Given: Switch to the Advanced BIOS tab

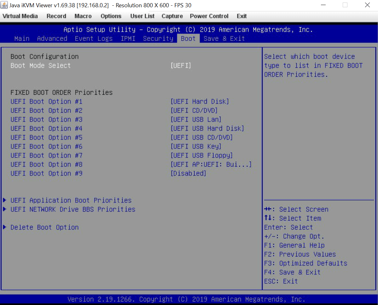Looking at the screenshot, I should point(52,38).
